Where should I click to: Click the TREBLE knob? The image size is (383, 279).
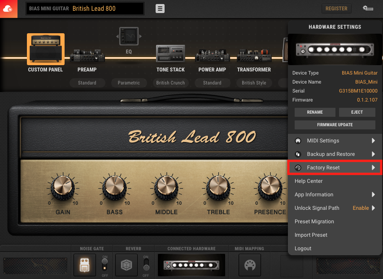coord(218,188)
